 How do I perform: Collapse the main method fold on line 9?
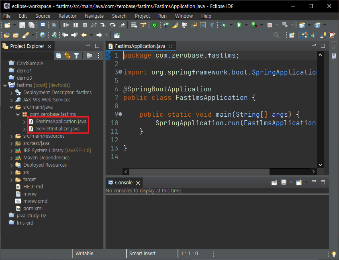point(120,114)
